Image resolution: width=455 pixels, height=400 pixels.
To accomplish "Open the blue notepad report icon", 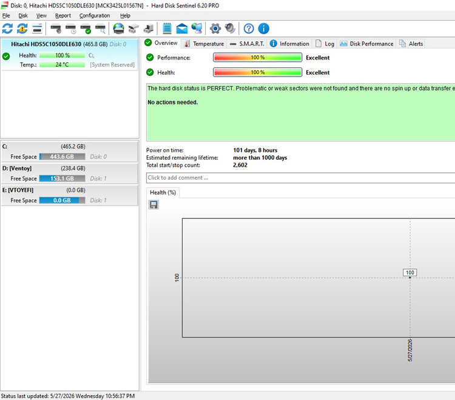I will (167, 29).
